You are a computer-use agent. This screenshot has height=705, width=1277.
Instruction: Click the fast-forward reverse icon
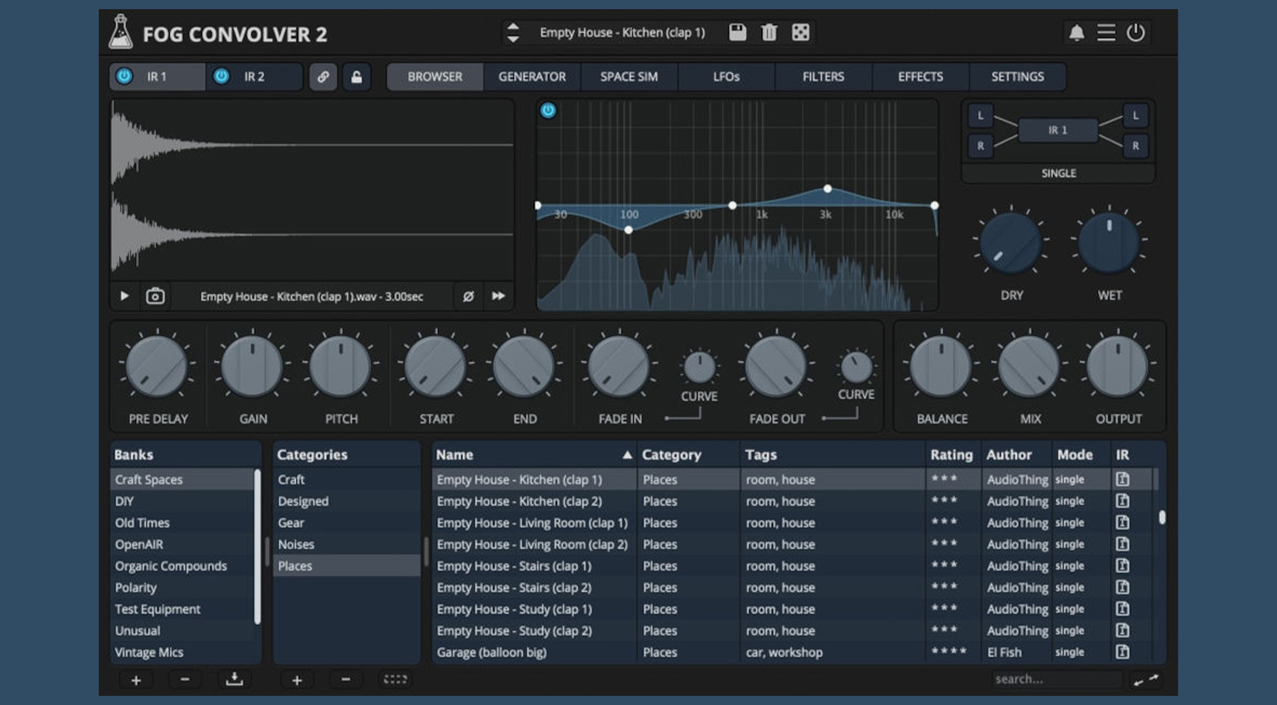pos(498,296)
